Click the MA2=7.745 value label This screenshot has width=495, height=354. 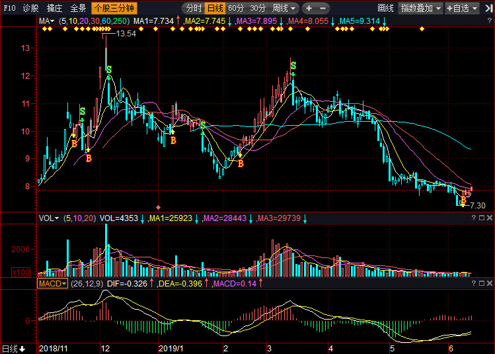point(205,21)
